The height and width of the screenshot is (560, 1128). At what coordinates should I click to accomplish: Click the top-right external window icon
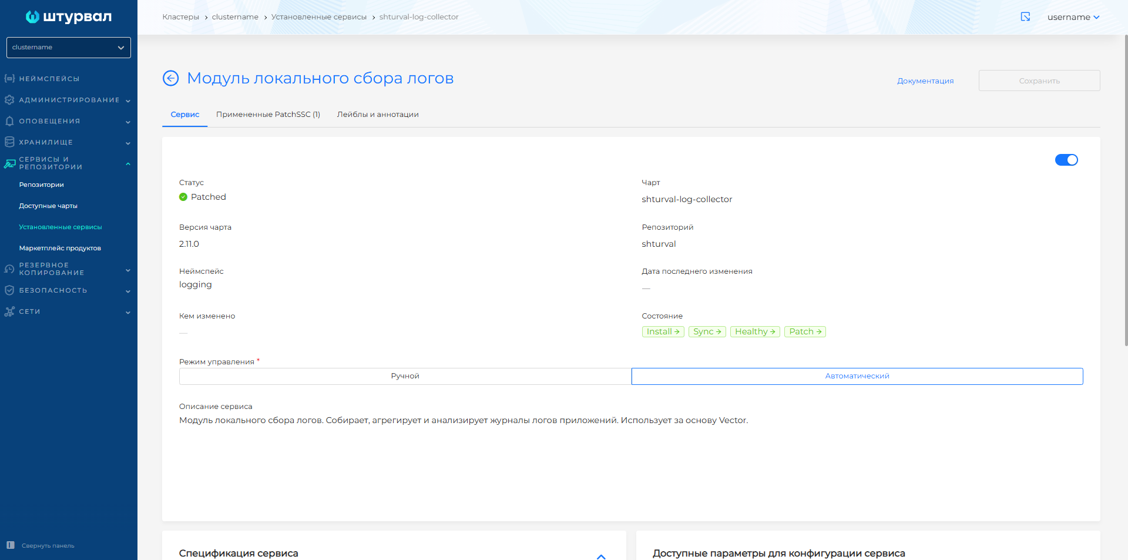[1025, 17]
